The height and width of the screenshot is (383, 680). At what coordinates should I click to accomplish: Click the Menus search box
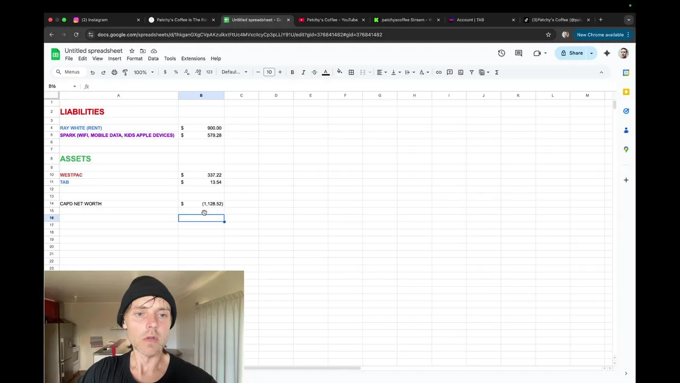[69, 72]
